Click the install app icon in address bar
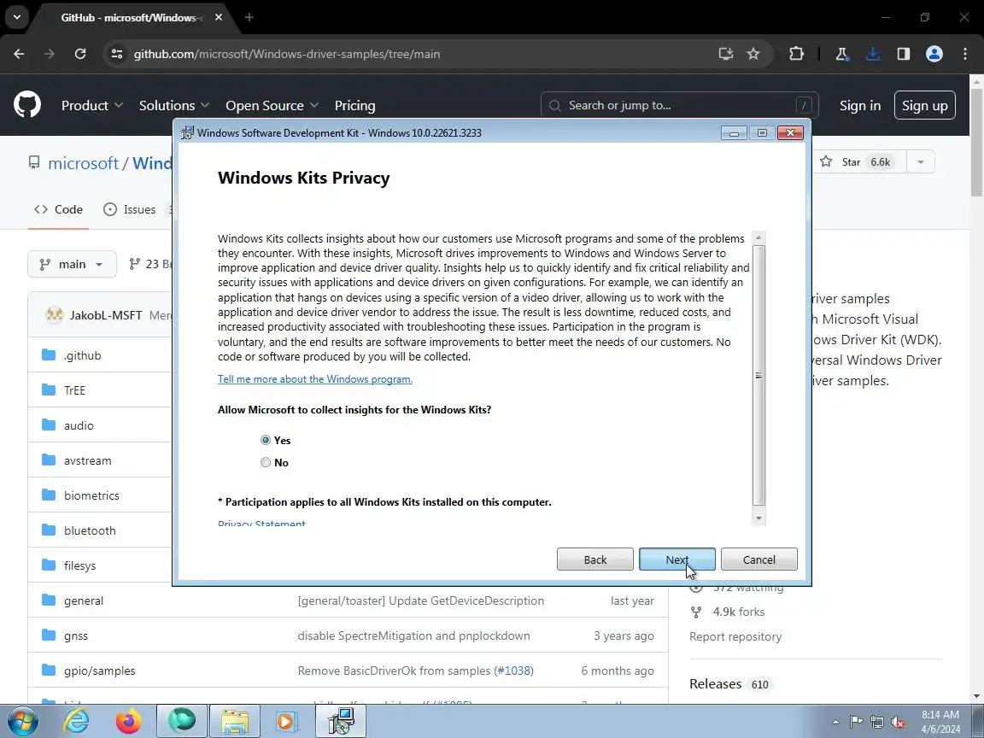 click(726, 54)
